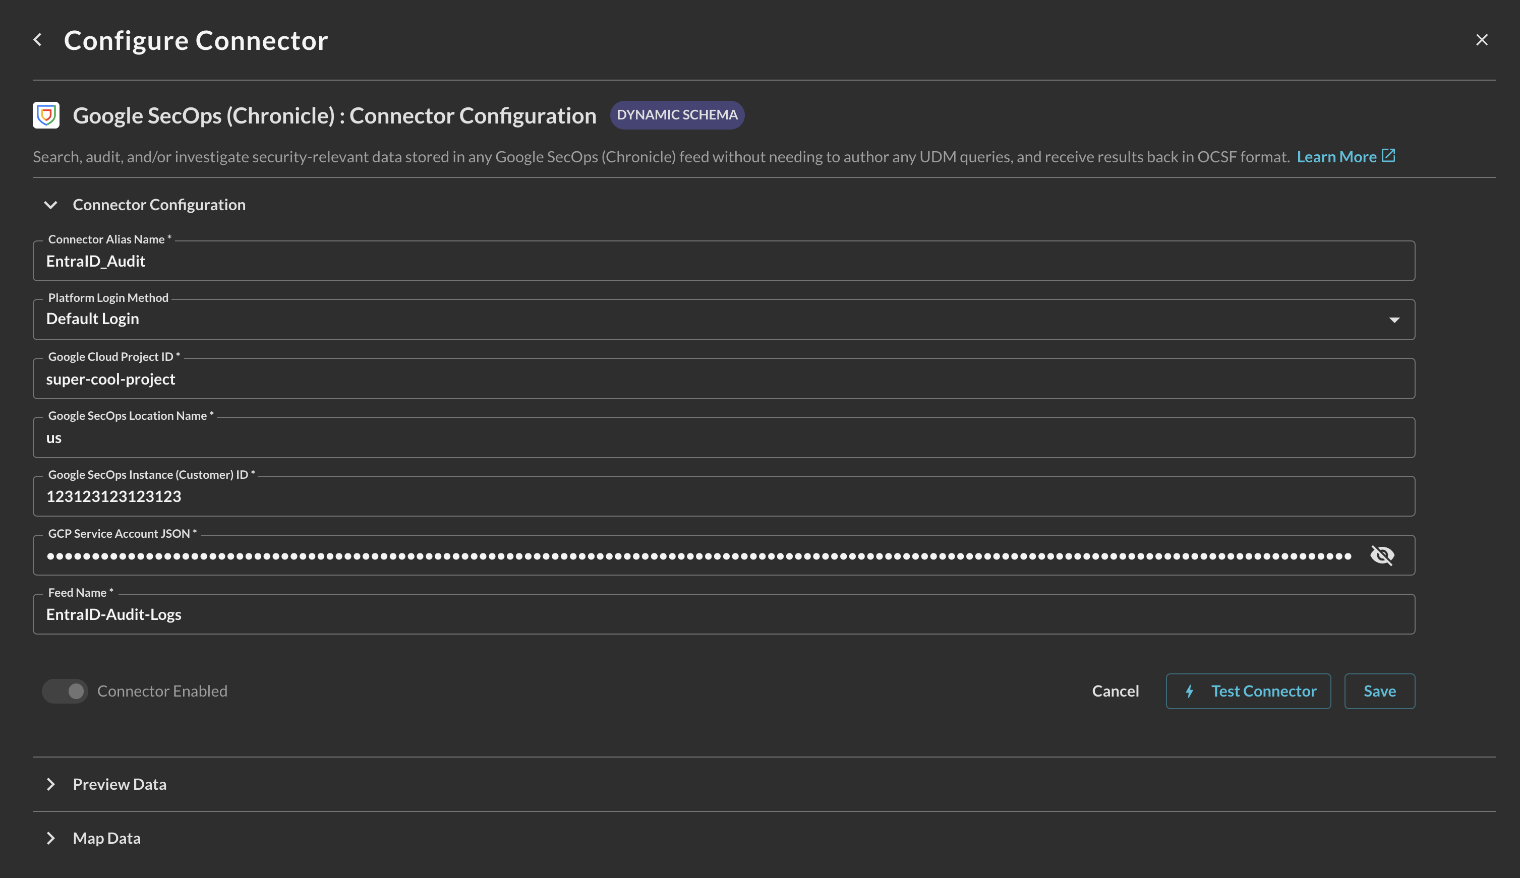Close the Configure Connector dialog

(1481, 40)
